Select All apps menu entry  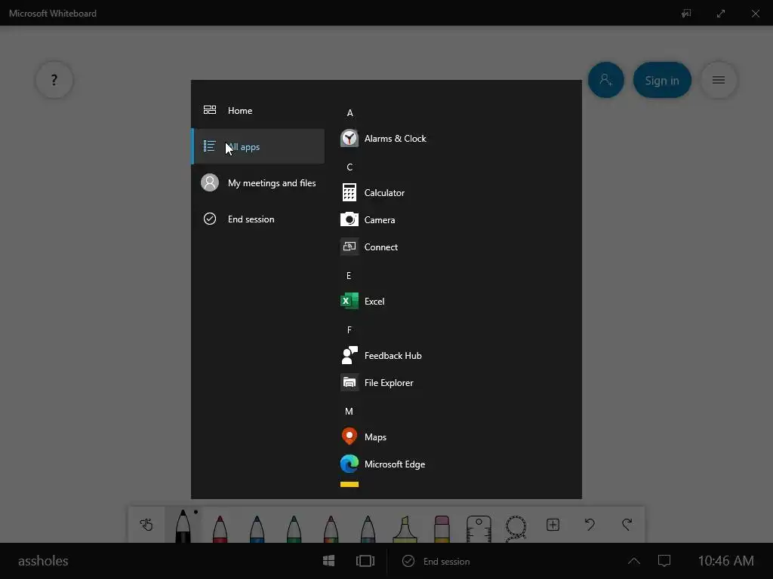pyautogui.click(x=258, y=146)
